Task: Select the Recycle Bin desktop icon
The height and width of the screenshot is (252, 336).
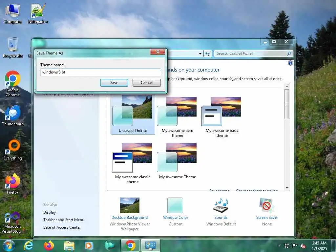Action: 13,48
